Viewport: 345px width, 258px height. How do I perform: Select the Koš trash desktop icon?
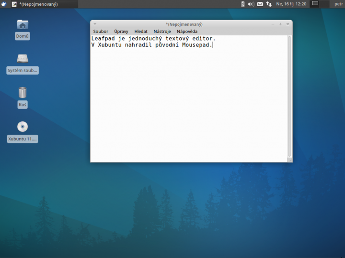point(23,97)
